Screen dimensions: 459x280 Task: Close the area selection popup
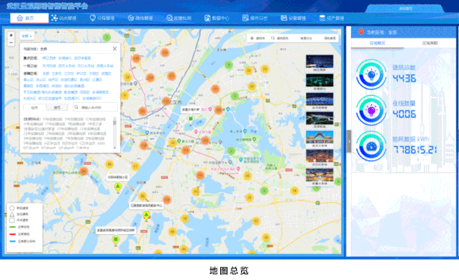click(x=115, y=49)
